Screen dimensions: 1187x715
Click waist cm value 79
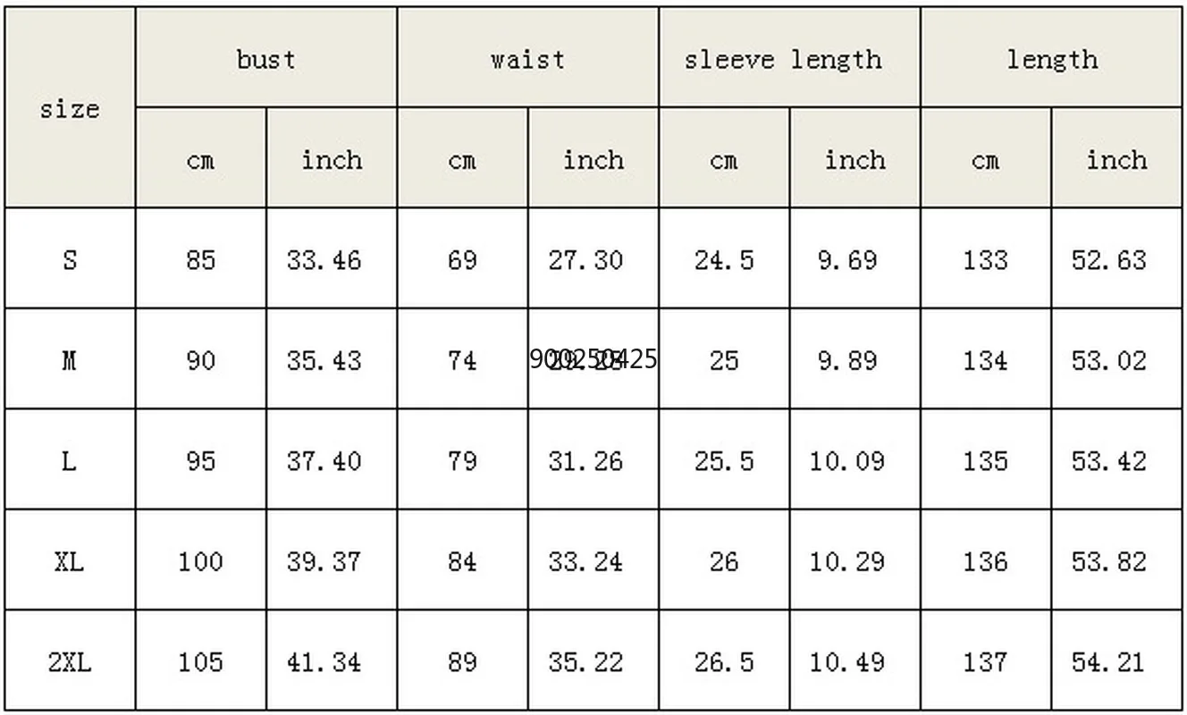[x=462, y=461]
